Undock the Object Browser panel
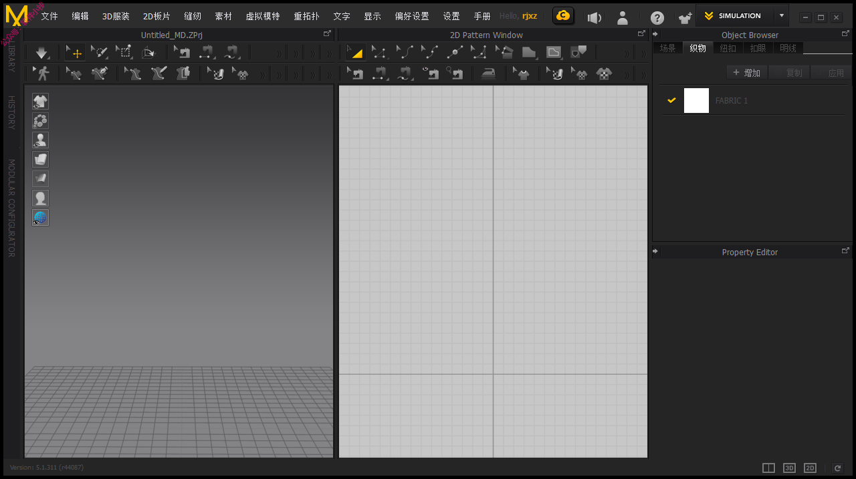This screenshot has height=479, width=856. pos(845,33)
